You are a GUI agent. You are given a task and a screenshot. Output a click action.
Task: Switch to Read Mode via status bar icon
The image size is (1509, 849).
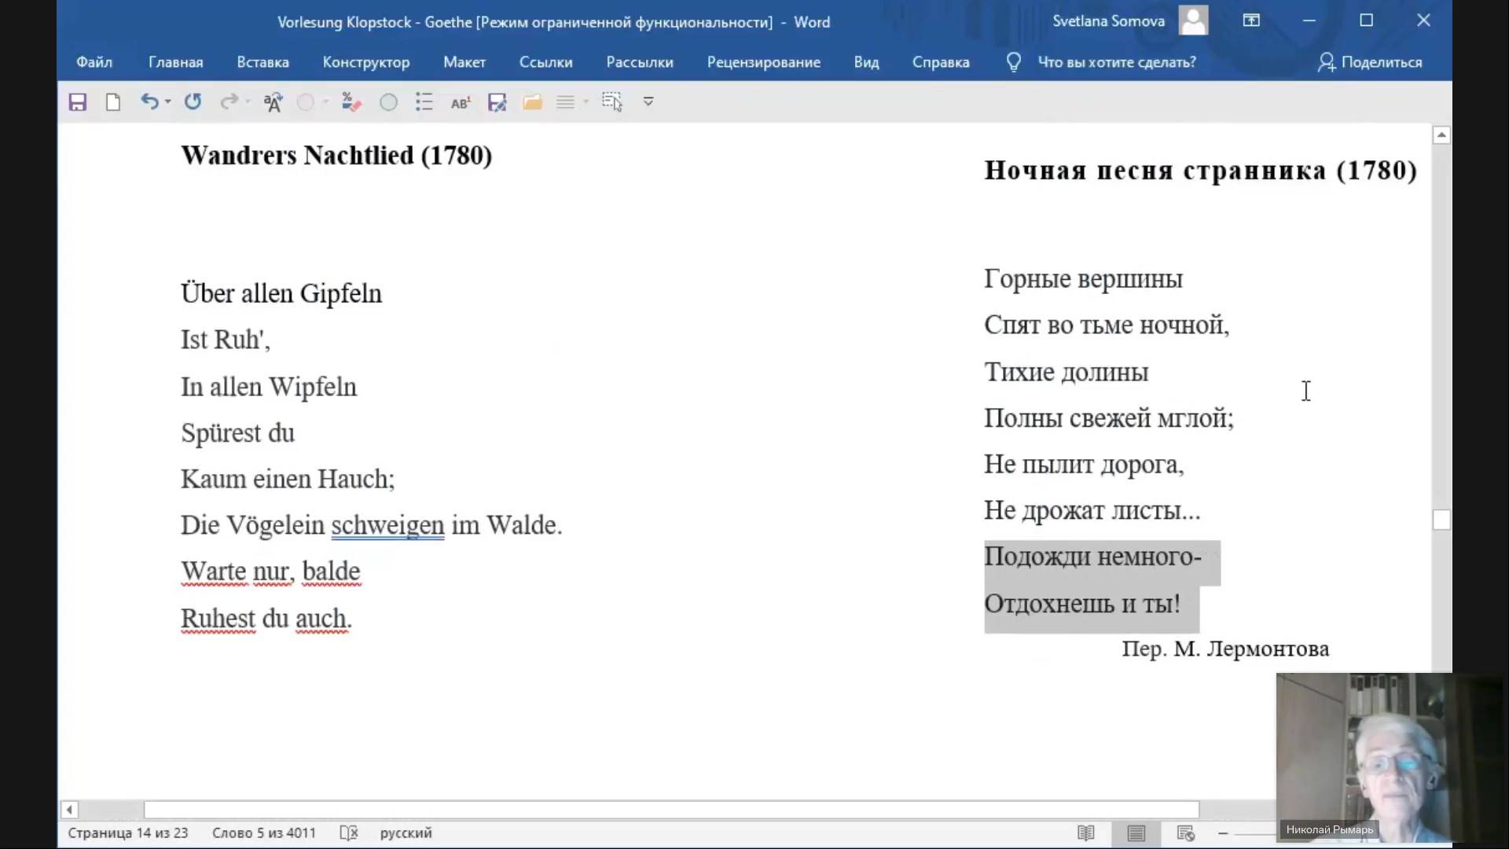(x=1087, y=832)
